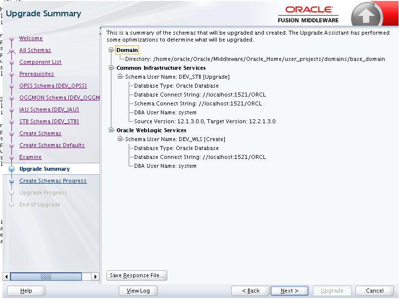Click the Welcome step bullet icon

click(11, 39)
